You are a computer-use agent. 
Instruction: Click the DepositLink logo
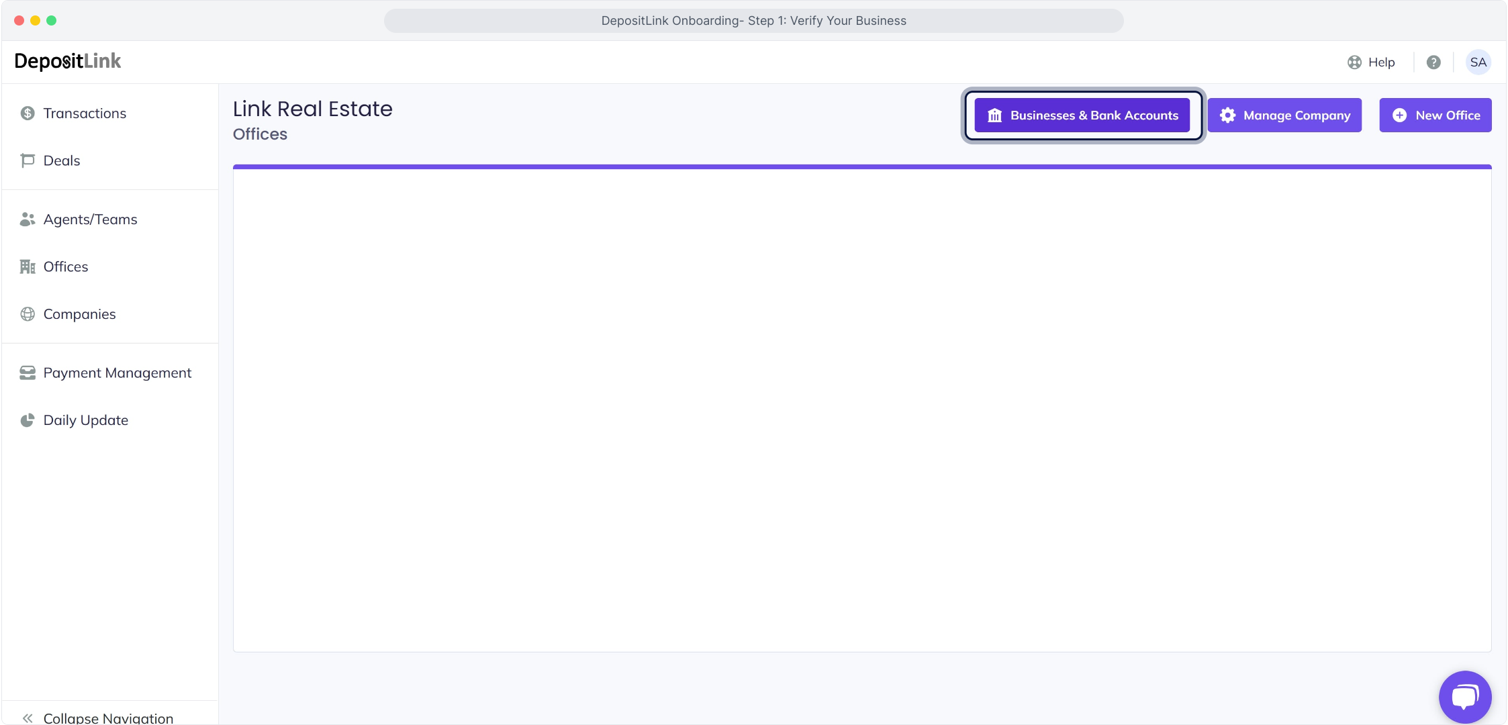tap(67, 61)
